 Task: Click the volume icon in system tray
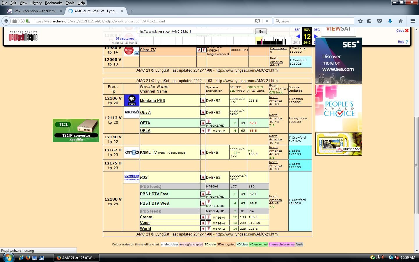pos(396,257)
